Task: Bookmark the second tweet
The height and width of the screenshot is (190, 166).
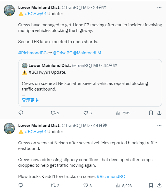Action: [151, 185]
